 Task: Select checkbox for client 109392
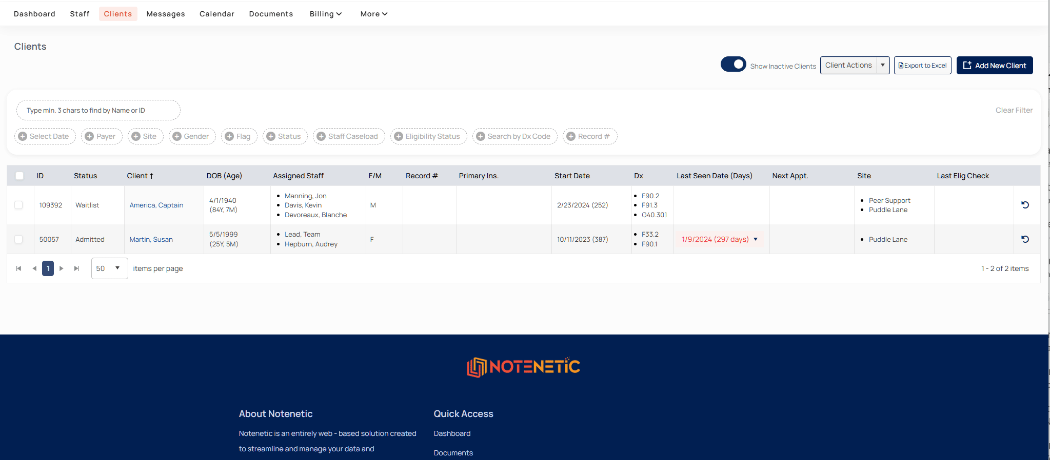(x=18, y=205)
